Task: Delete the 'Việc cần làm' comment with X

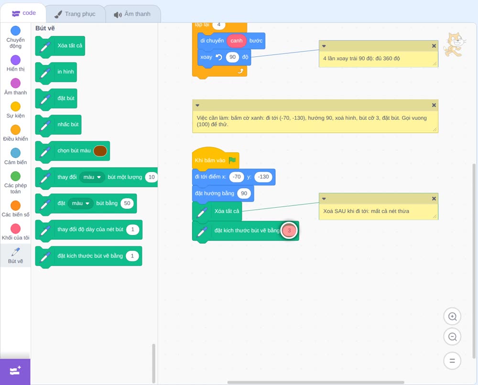Action: coord(434,105)
